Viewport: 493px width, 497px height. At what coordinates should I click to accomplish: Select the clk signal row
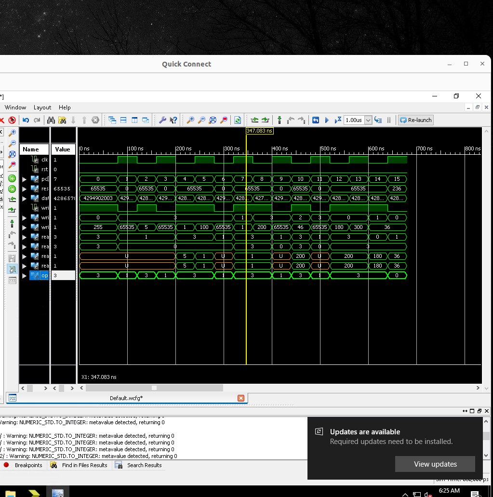(44, 160)
